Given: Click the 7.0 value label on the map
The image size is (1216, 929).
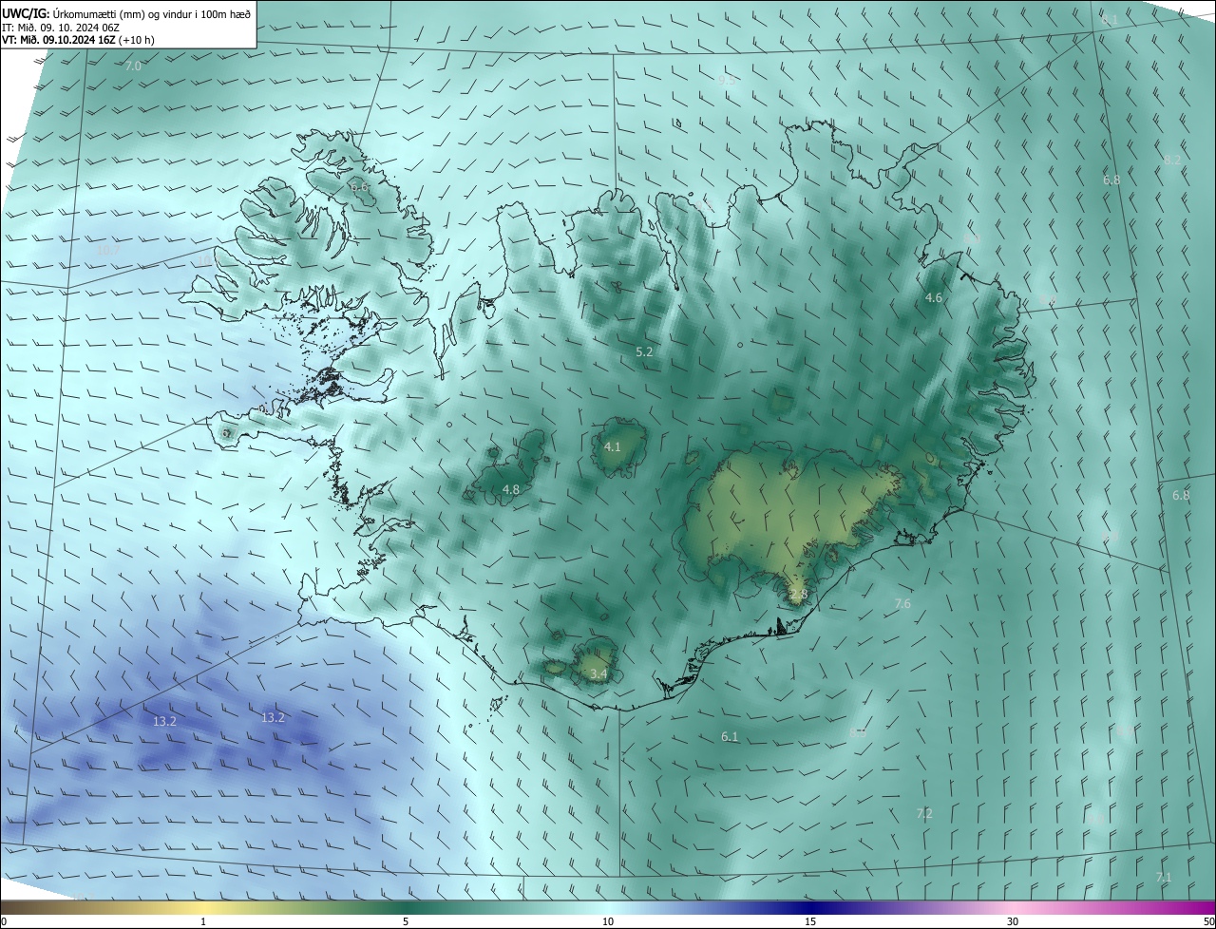Looking at the screenshot, I should coord(133,66).
